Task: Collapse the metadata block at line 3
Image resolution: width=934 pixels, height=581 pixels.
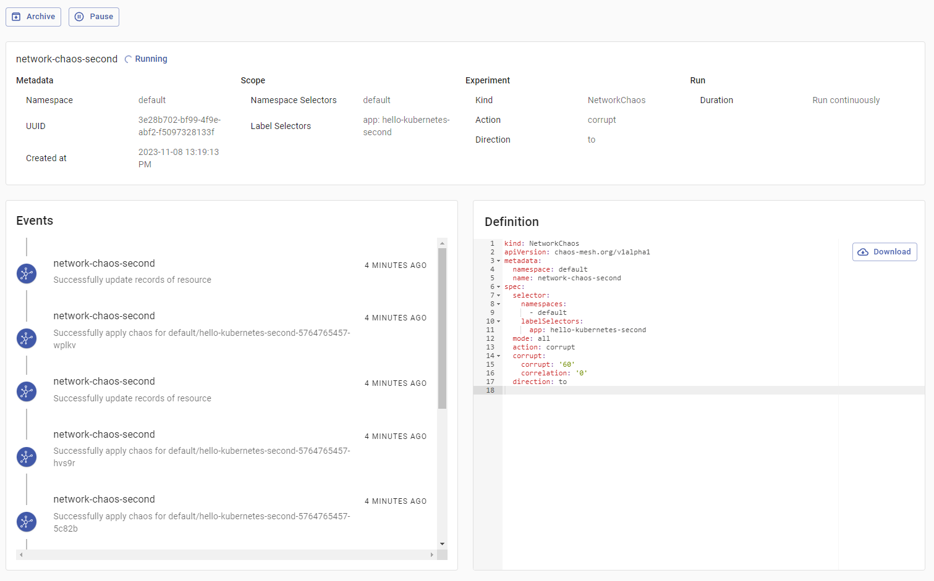Action: coord(499,261)
